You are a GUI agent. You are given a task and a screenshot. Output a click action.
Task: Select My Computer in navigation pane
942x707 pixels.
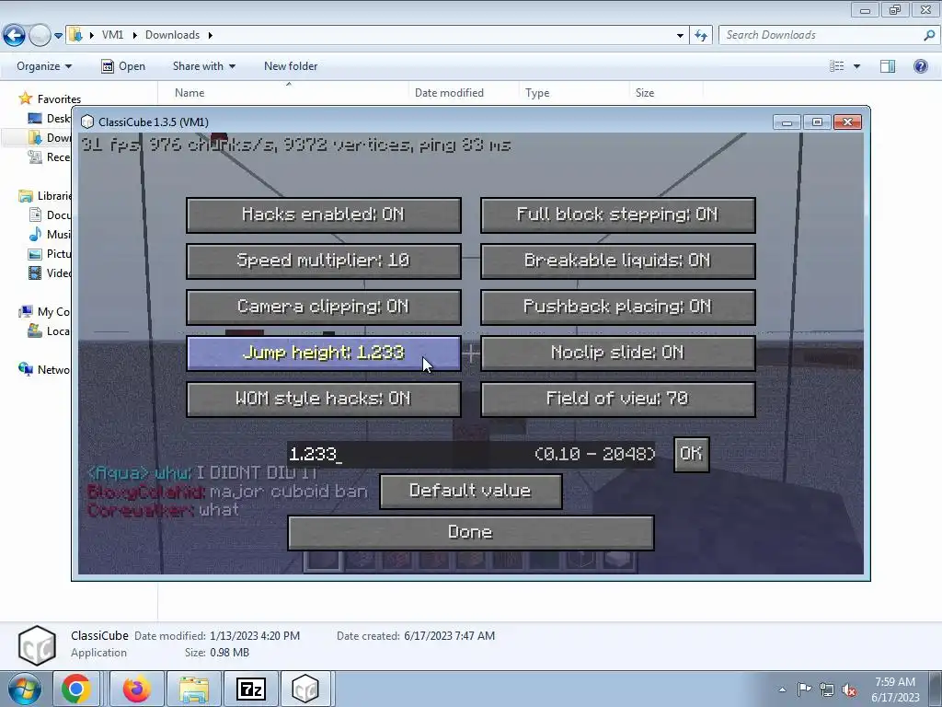45,311
